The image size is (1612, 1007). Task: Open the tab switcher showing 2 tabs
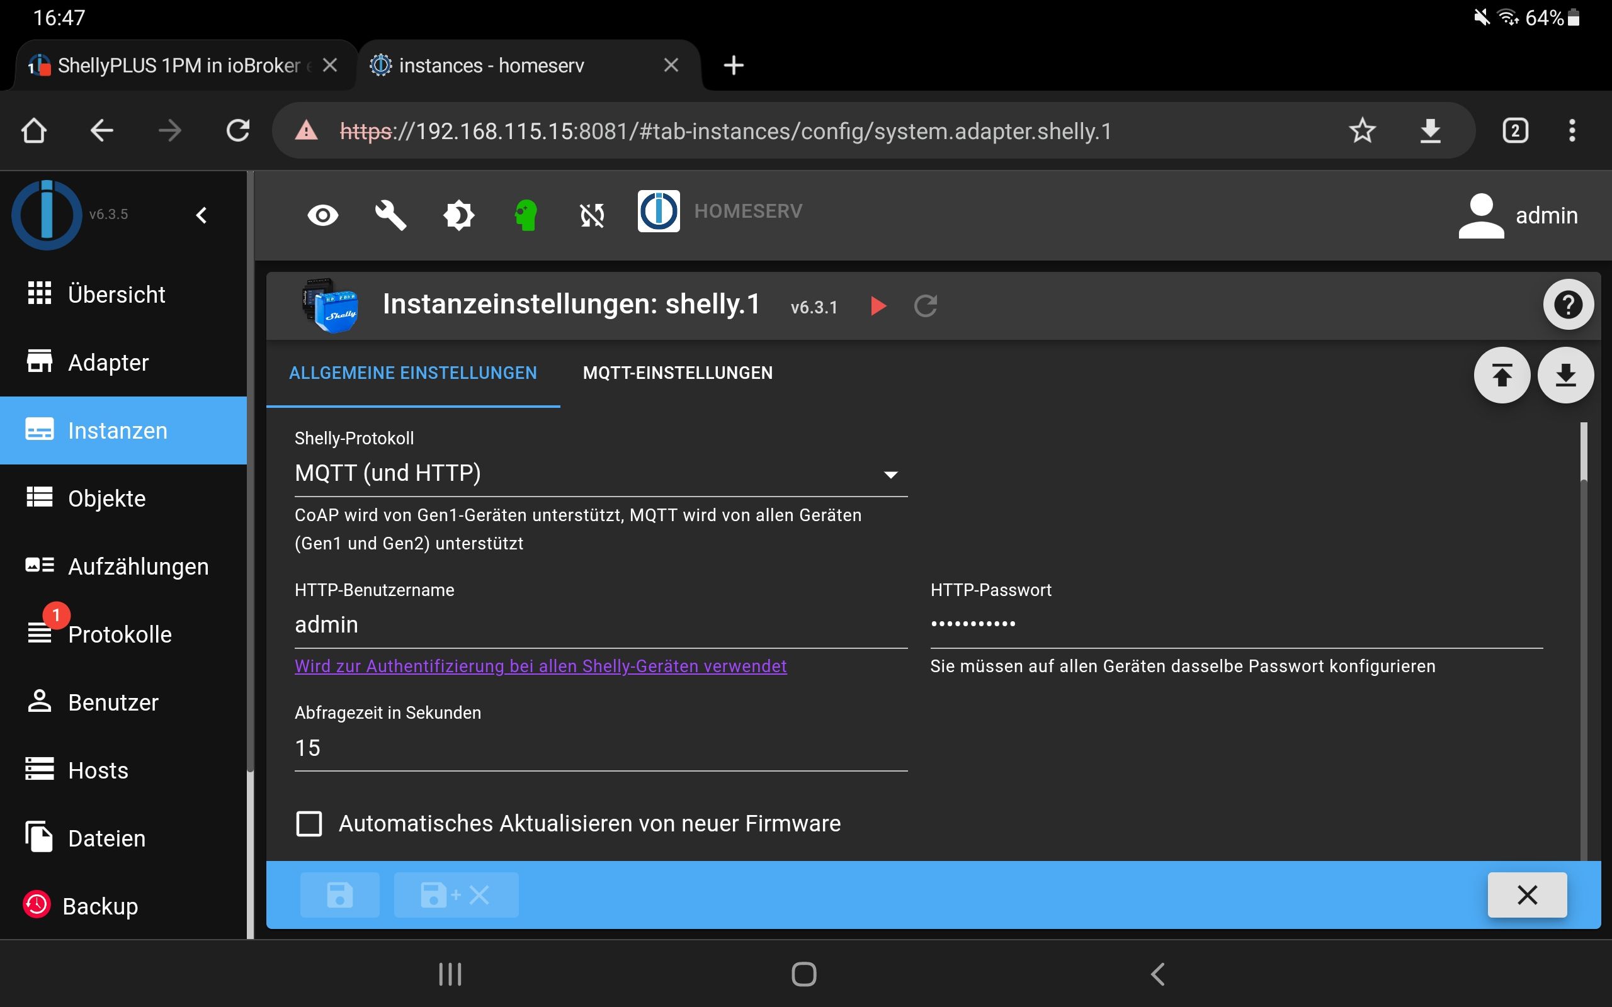pos(1516,130)
